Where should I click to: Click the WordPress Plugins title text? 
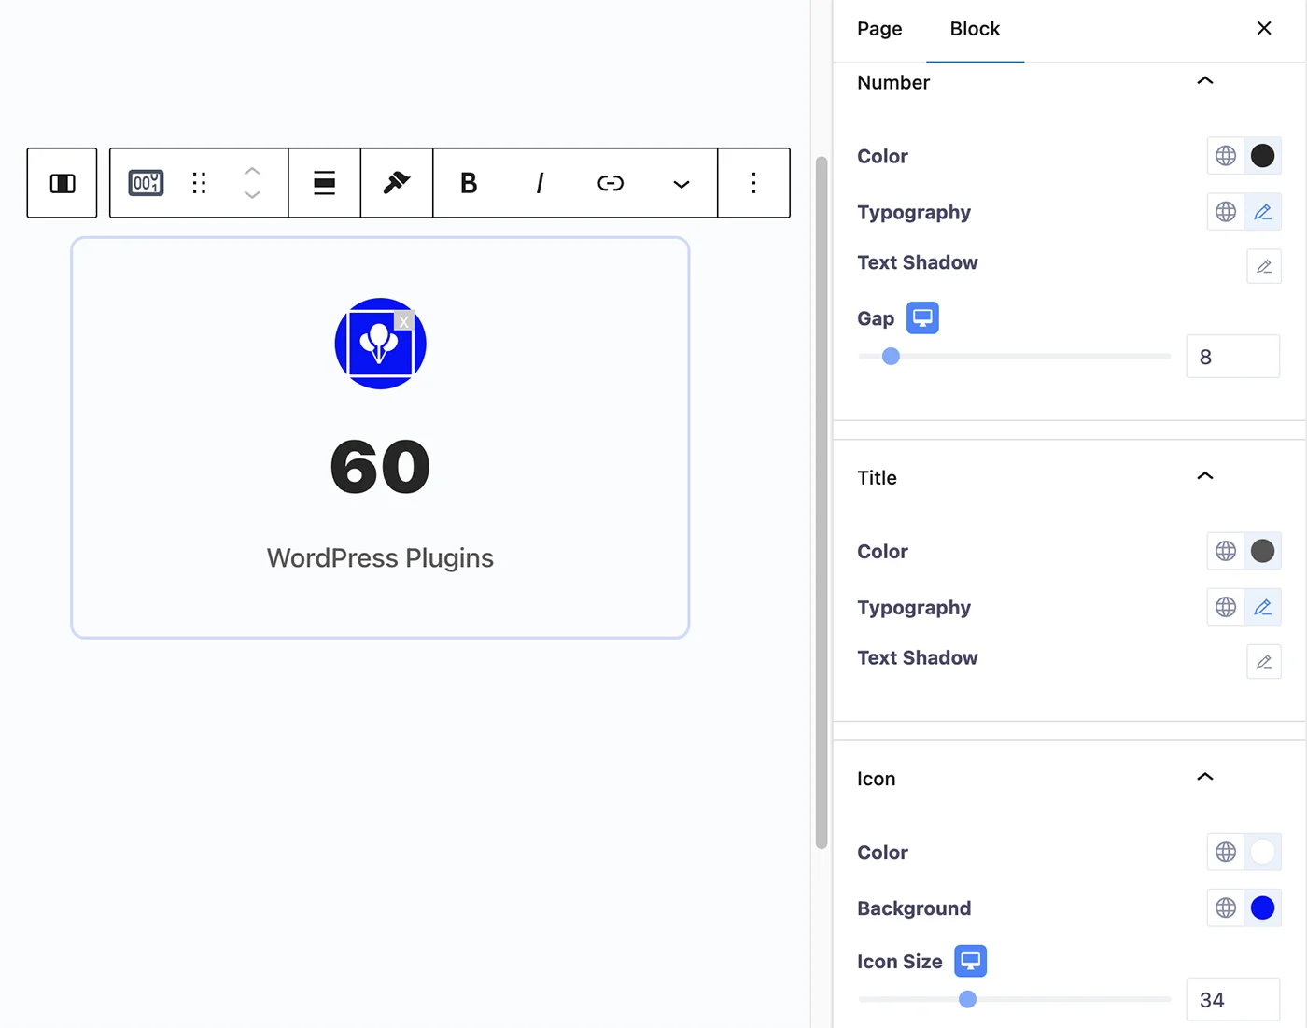(380, 557)
